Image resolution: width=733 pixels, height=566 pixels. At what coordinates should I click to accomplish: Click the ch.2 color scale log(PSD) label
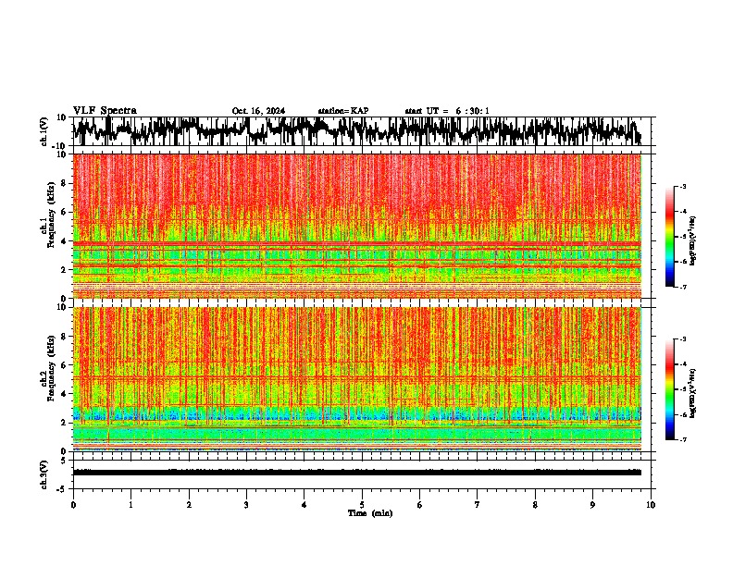pyautogui.click(x=692, y=393)
